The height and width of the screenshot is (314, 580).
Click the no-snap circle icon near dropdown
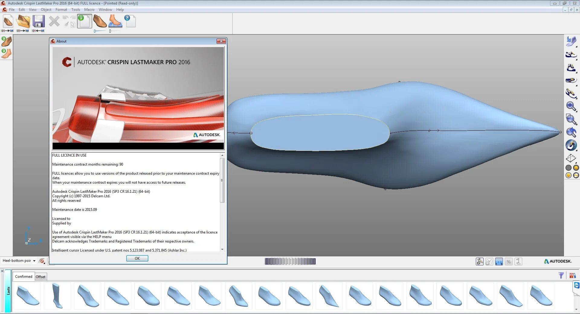(x=42, y=261)
